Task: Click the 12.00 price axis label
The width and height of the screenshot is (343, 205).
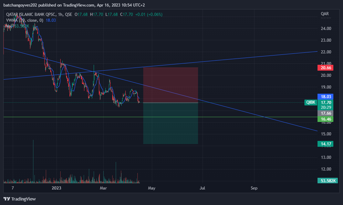Action: click(x=326, y=169)
